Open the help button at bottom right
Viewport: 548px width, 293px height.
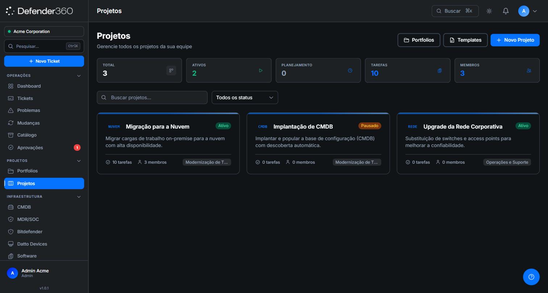(x=531, y=277)
